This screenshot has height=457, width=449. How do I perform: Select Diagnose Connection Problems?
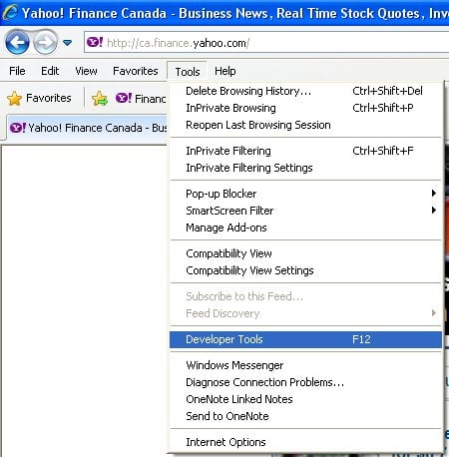coord(306,382)
